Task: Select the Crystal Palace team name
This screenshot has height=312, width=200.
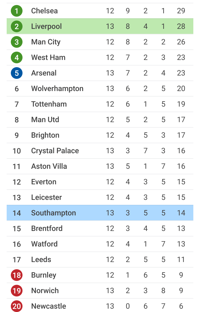Action: tap(55, 151)
